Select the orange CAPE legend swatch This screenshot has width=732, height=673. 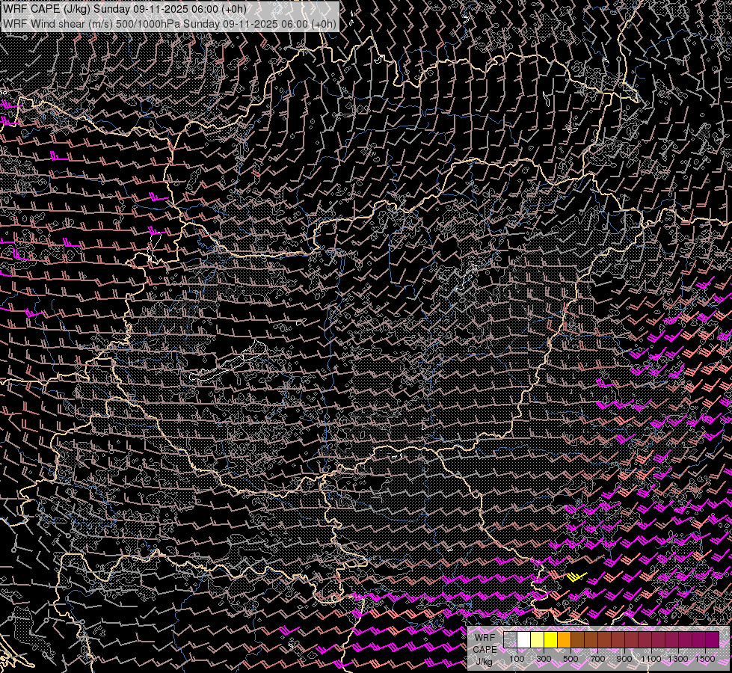point(564,640)
